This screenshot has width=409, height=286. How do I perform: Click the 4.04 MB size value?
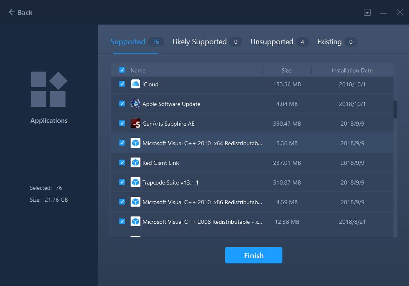tap(287, 104)
